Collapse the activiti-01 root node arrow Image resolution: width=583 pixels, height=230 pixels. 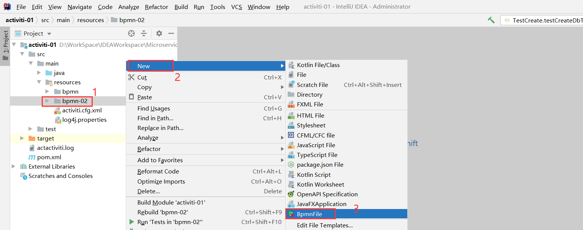click(14, 45)
